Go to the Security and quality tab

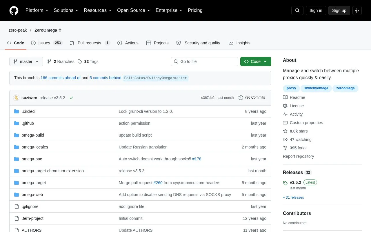tap(198, 43)
